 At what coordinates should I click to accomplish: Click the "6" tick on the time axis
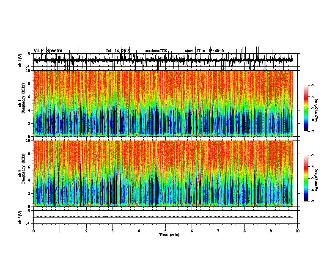pos(192,231)
